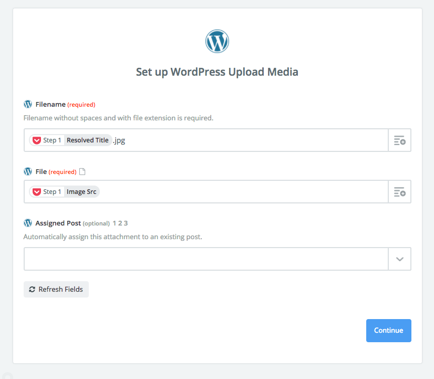The width and height of the screenshot is (434, 379).
Task: Click the Assigned Post (optional) label
Action: (x=73, y=223)
